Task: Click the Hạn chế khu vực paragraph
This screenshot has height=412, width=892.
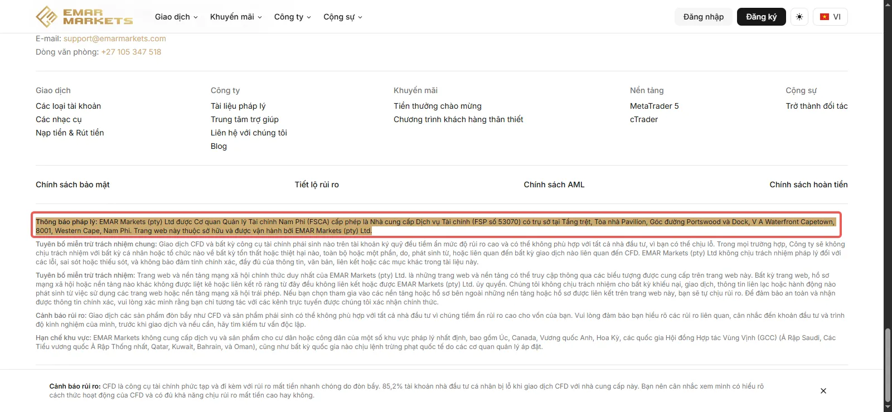Action: (x=436, y=342)
